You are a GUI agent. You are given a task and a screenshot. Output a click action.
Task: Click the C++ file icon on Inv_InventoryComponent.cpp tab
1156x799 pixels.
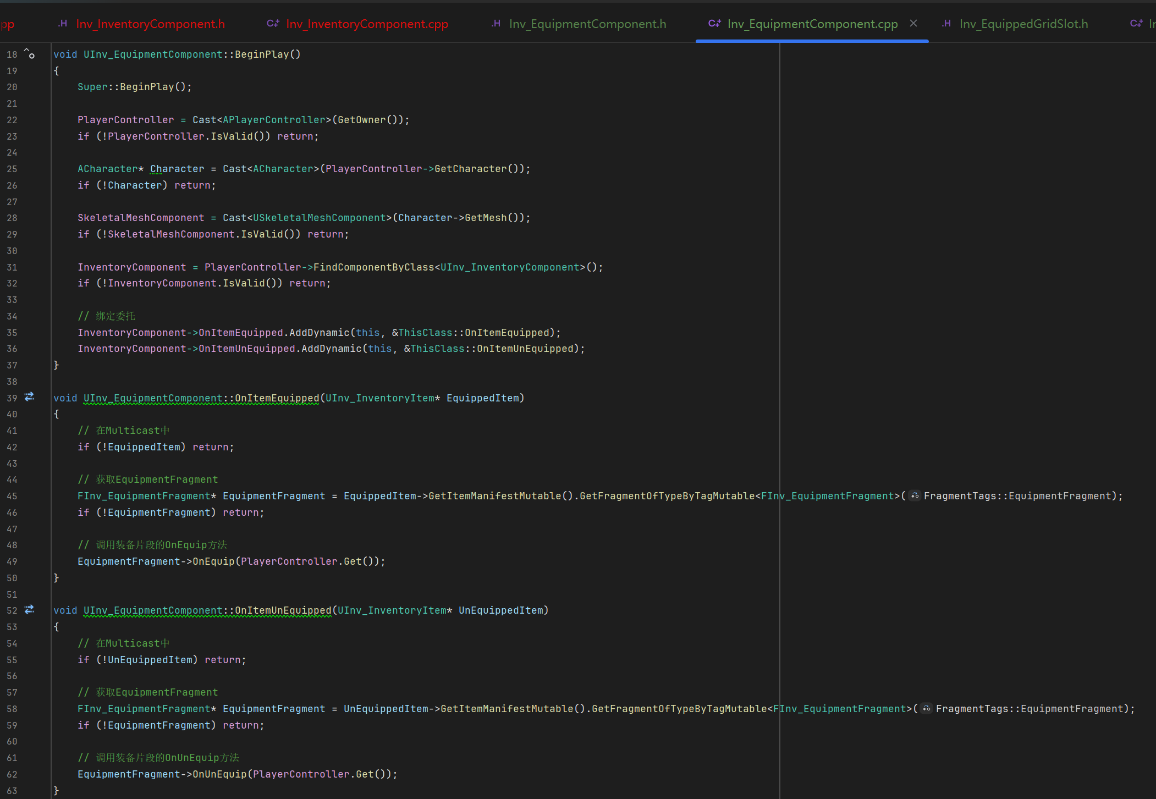pos(273,24)
